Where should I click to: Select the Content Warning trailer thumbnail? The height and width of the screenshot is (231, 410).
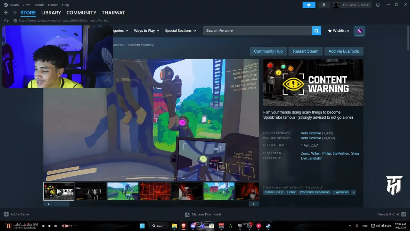(x=59, y=191)
